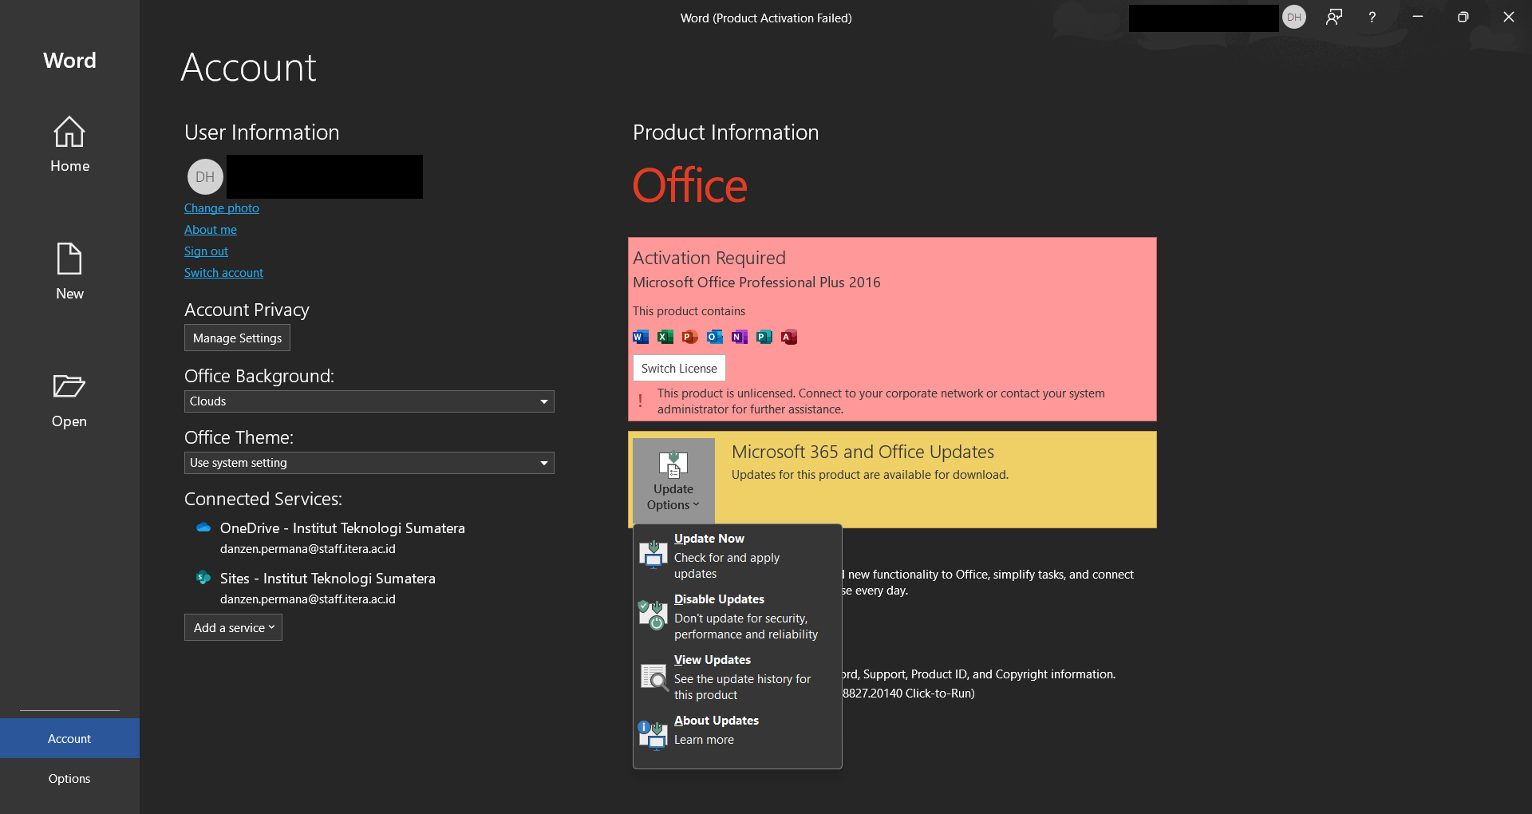Click the Switch account link
1532x814 pixels.
[223, 273]
